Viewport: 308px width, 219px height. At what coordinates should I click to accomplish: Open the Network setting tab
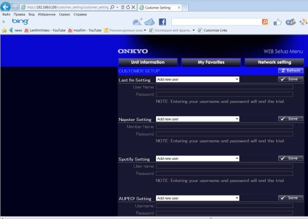[x=274, y=62]
